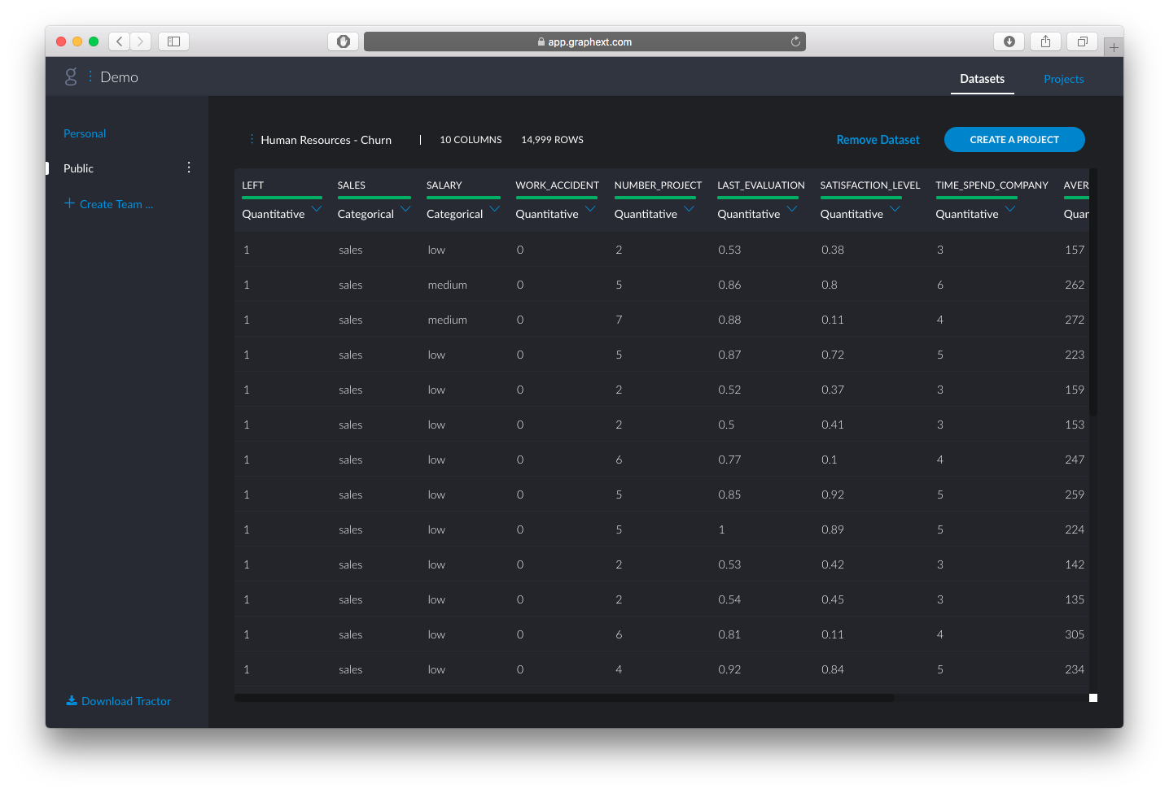Open the Public team options menu
The height and width of the screenshot is (793, 1169).
click(x=189, y=168)
